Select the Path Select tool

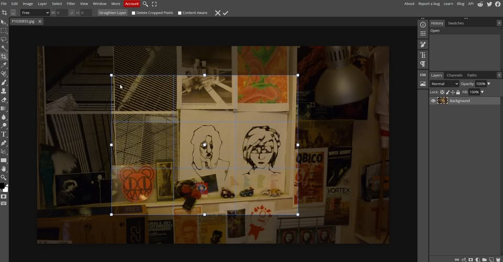[4, 152]
